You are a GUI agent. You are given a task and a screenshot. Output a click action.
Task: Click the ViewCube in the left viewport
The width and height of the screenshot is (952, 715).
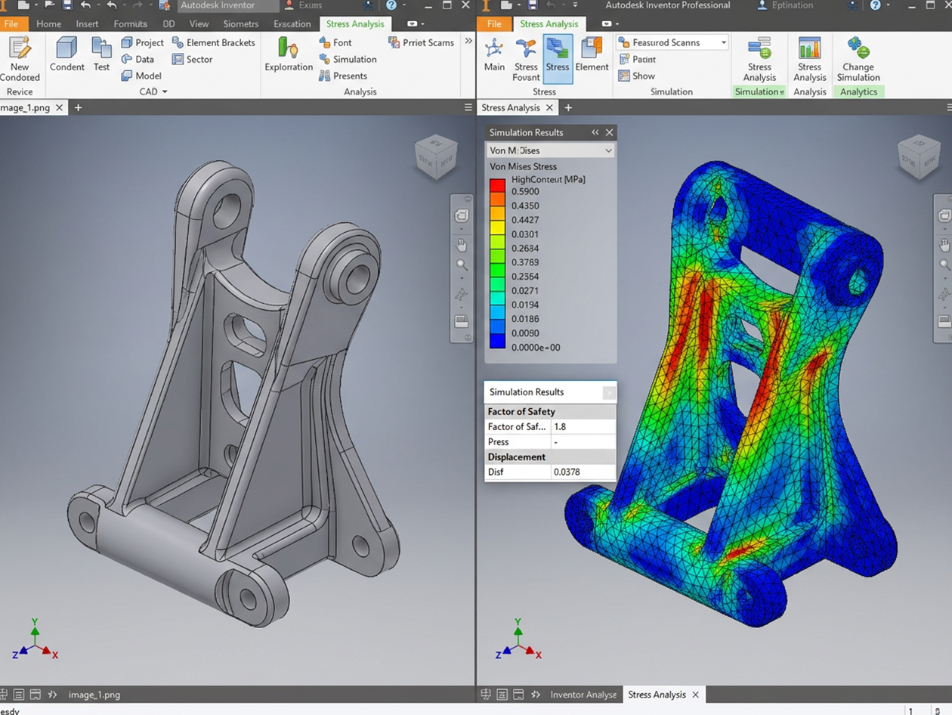click(x=436, y=158)
